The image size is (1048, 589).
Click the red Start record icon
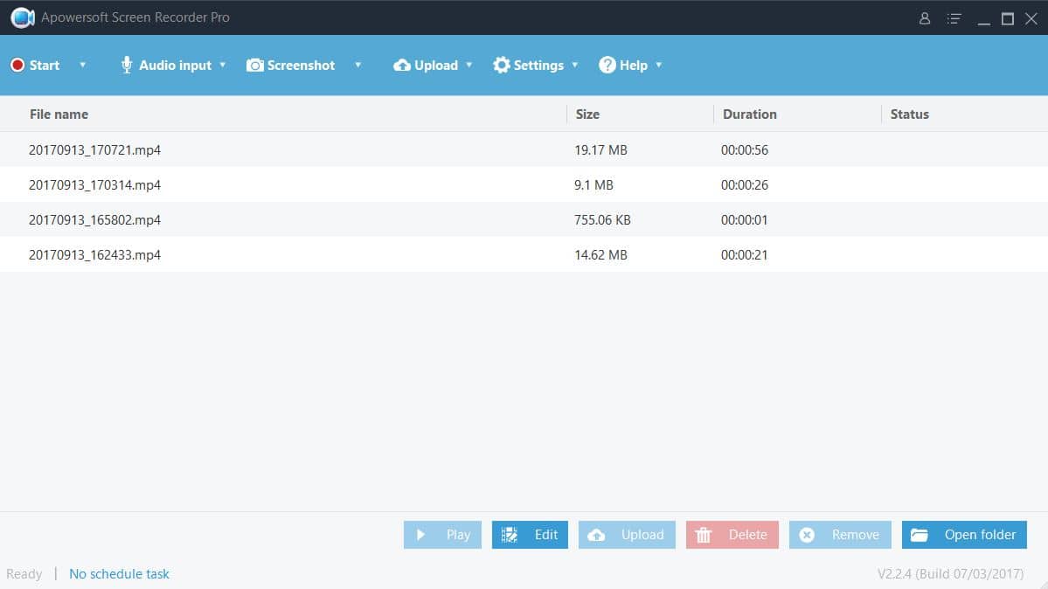coord(17,65)
